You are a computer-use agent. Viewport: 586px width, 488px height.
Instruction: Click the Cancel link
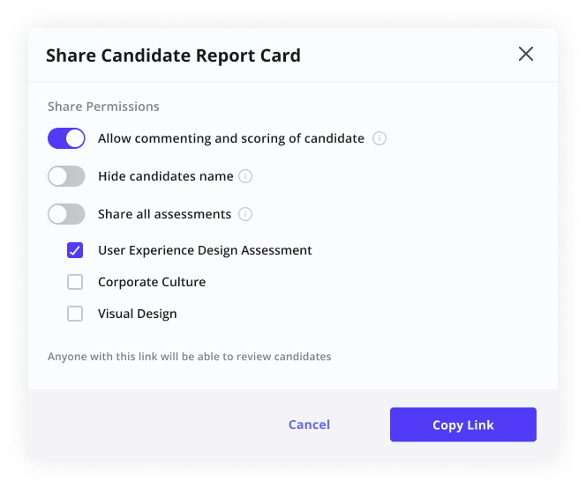pos(309,425)
